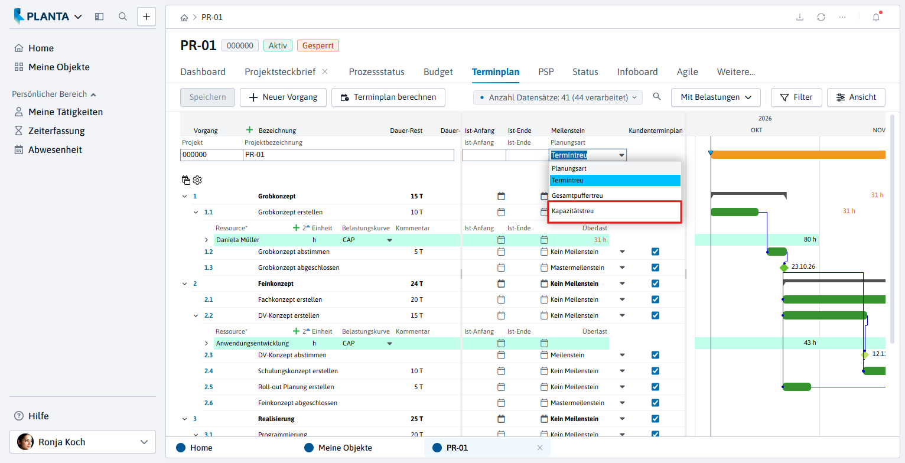Collapse the Grobkonzept group 1
This screenshot has width=905, height=463.
185,196
